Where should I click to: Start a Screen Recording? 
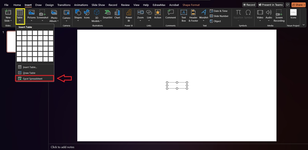(x=279, y=16)
